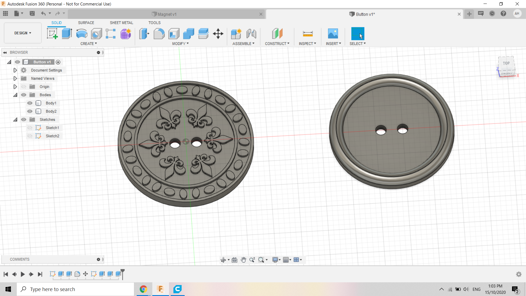The image size is (526, 296).
Task: Open the Shell tool
Action: coord(174,33)
